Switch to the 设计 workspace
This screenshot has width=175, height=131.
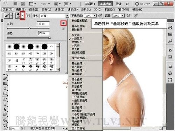pos(119,4)
